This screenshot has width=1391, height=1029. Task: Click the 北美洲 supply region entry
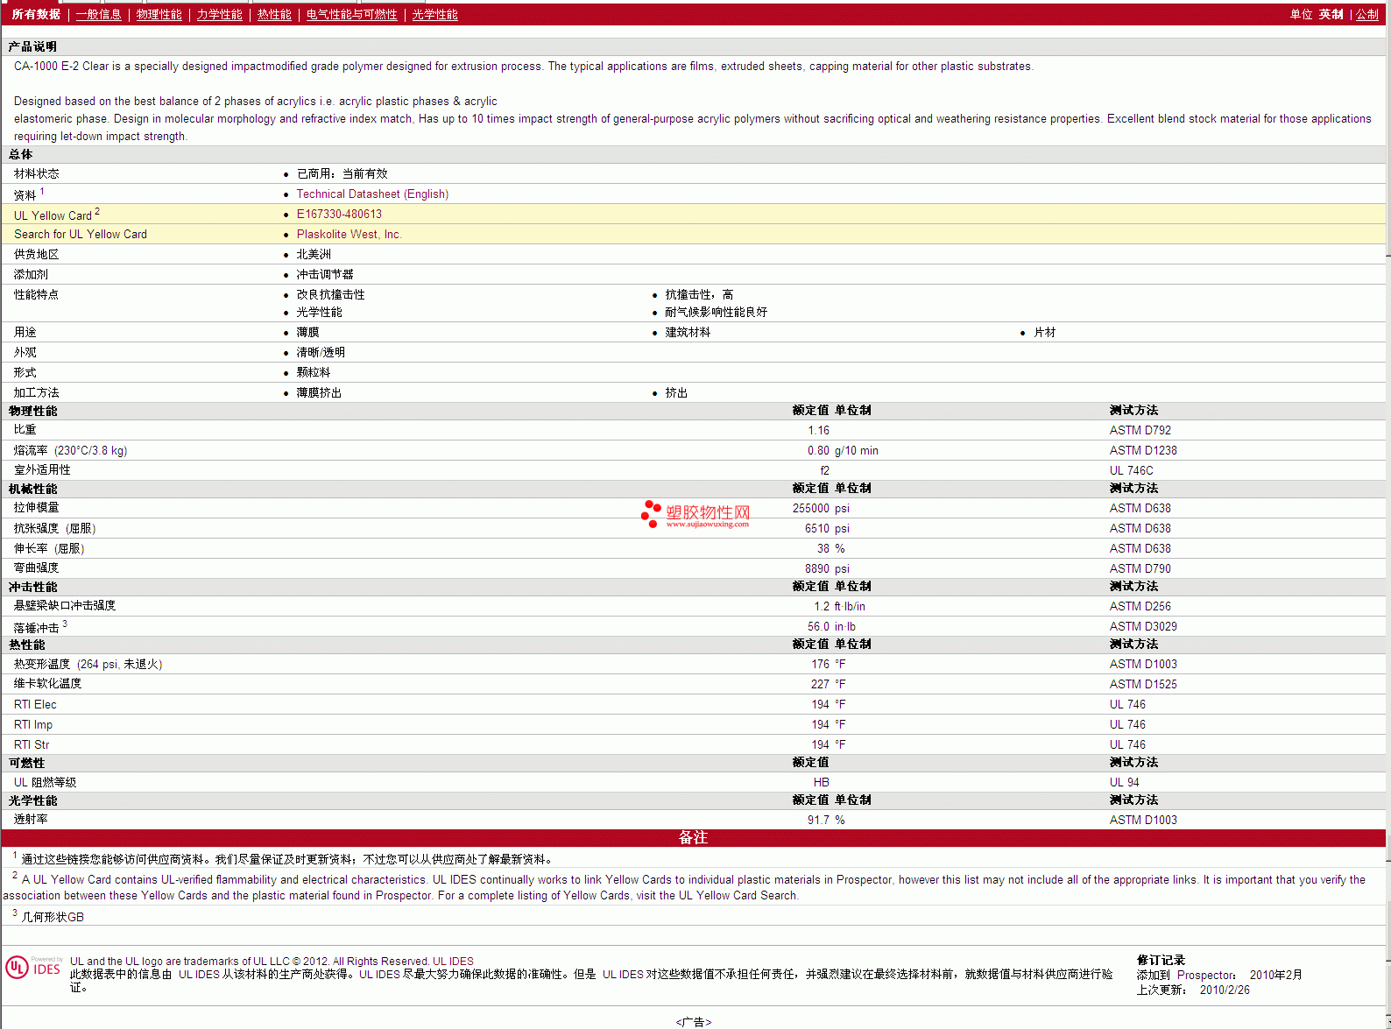pos(314,255)
